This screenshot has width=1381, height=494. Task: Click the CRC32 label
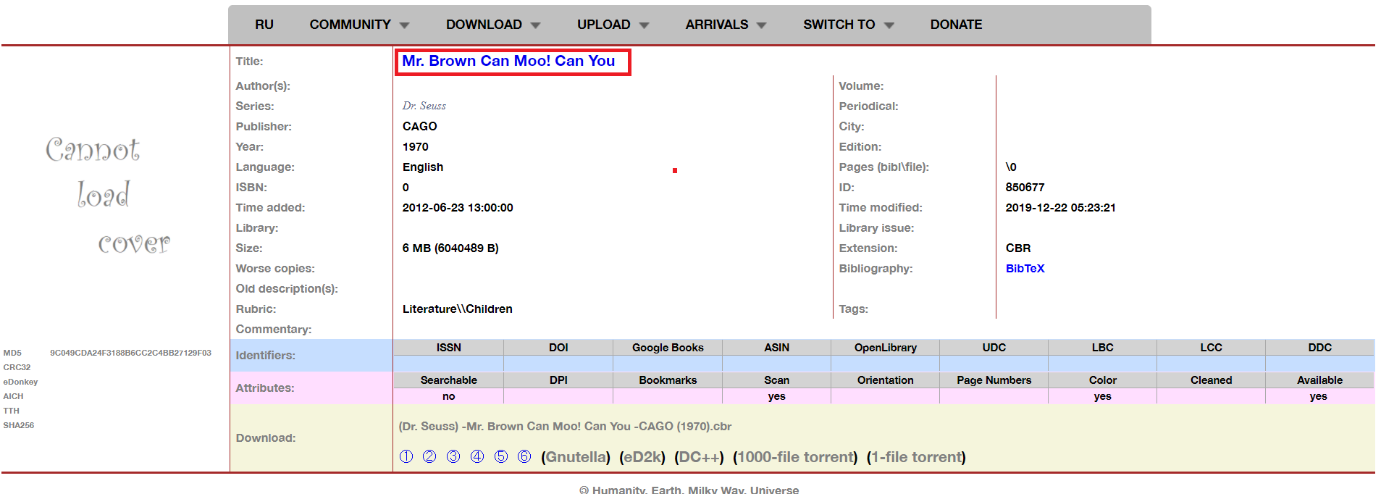[17, 367]
